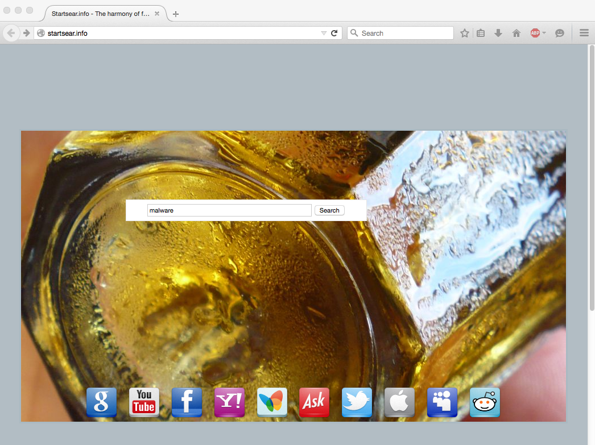Reload the current page

click(334, 34)
